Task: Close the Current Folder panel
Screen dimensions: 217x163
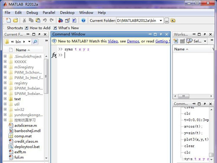Action: (x=45, y=34)
